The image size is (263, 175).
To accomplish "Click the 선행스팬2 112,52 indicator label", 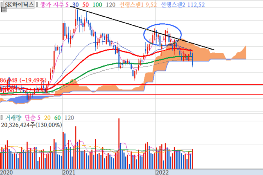I will point(183,5).
